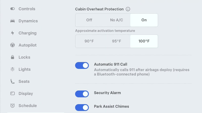
Task: Set Cabin Overheat Protection to Off
Action: pos(89,20)
